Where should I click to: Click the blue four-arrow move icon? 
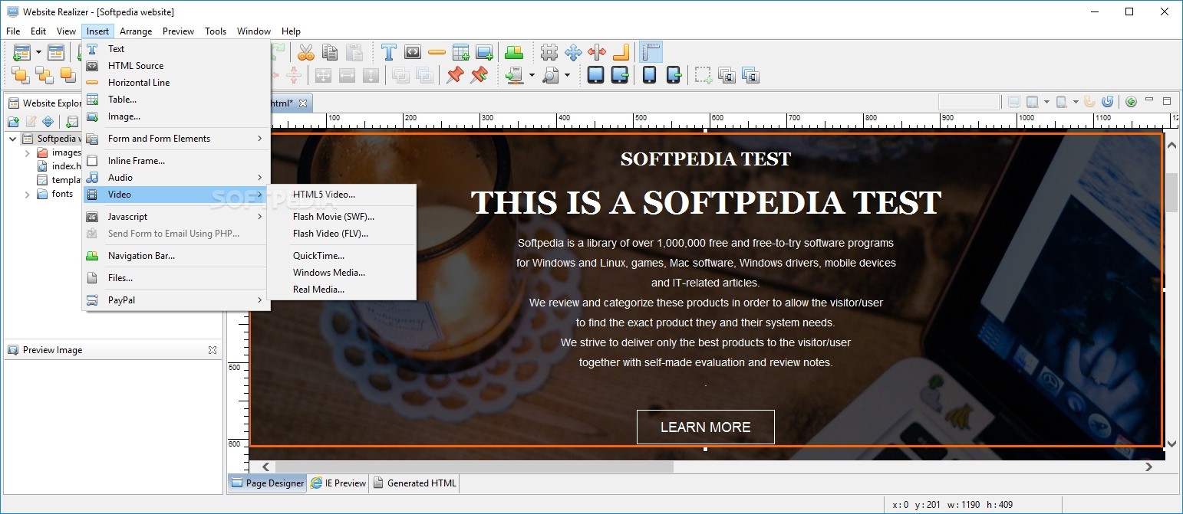pos(573,52)
